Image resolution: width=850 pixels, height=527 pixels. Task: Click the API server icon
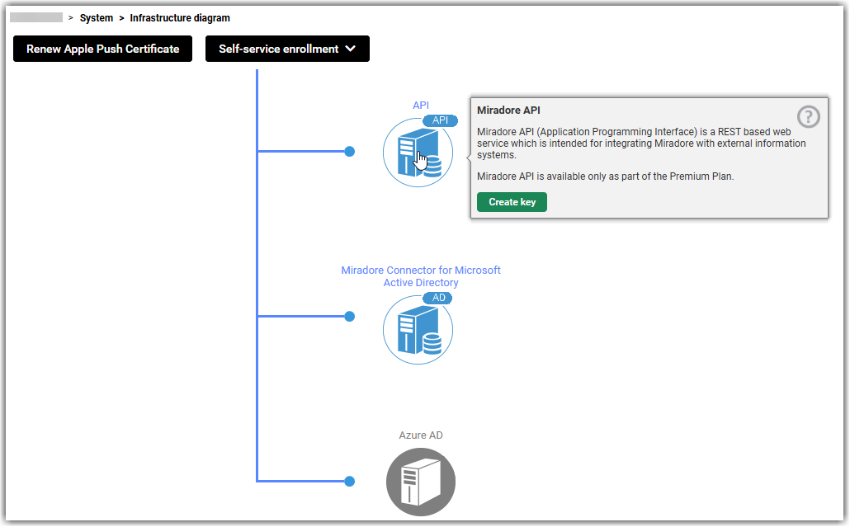coord(418,153)
